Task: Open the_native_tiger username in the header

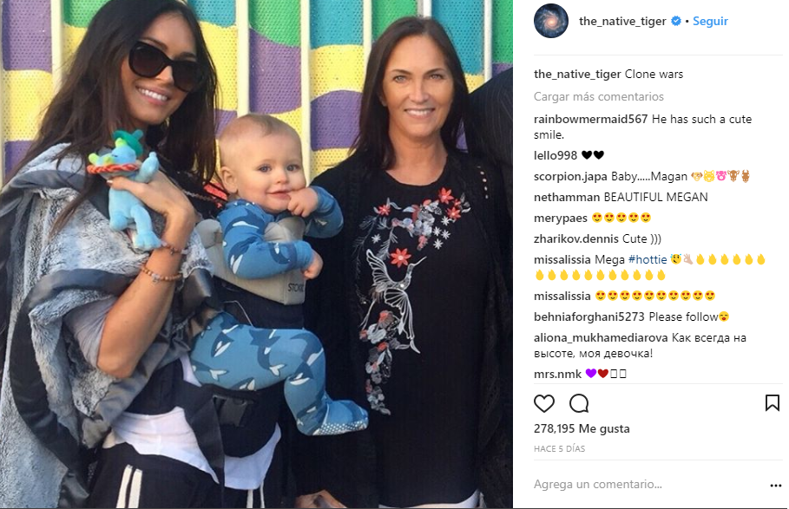Action: tap(622, 21)
